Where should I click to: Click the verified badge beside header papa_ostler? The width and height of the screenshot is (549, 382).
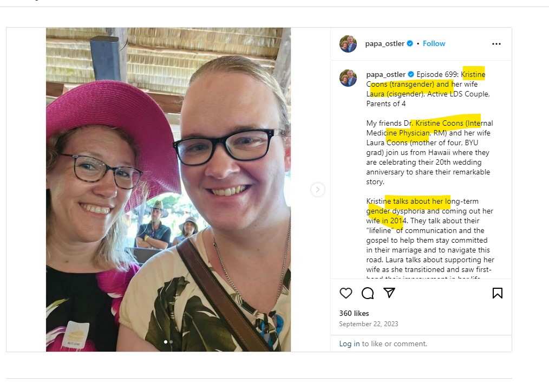tap(410, 43)
